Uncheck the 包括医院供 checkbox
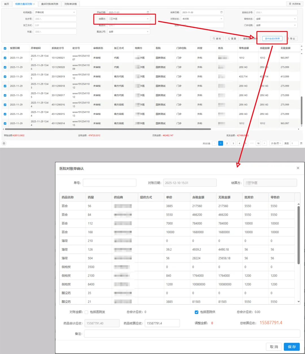This screenshot has width=305, height=354. tap(197, 312)
